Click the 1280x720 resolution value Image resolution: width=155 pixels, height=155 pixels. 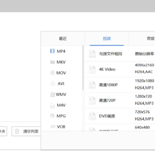coord(143,96)
